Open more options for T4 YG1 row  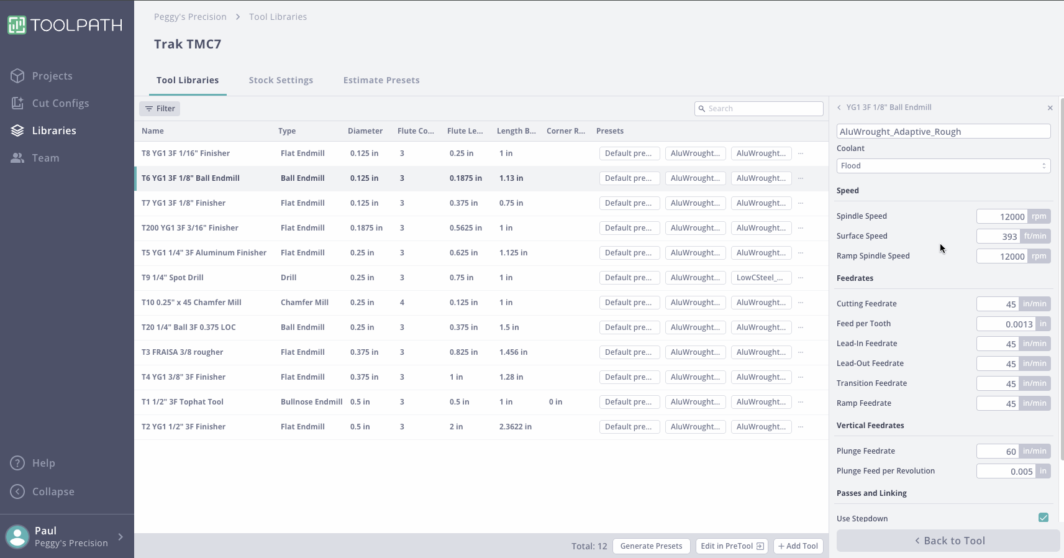[x=801, y=377]
